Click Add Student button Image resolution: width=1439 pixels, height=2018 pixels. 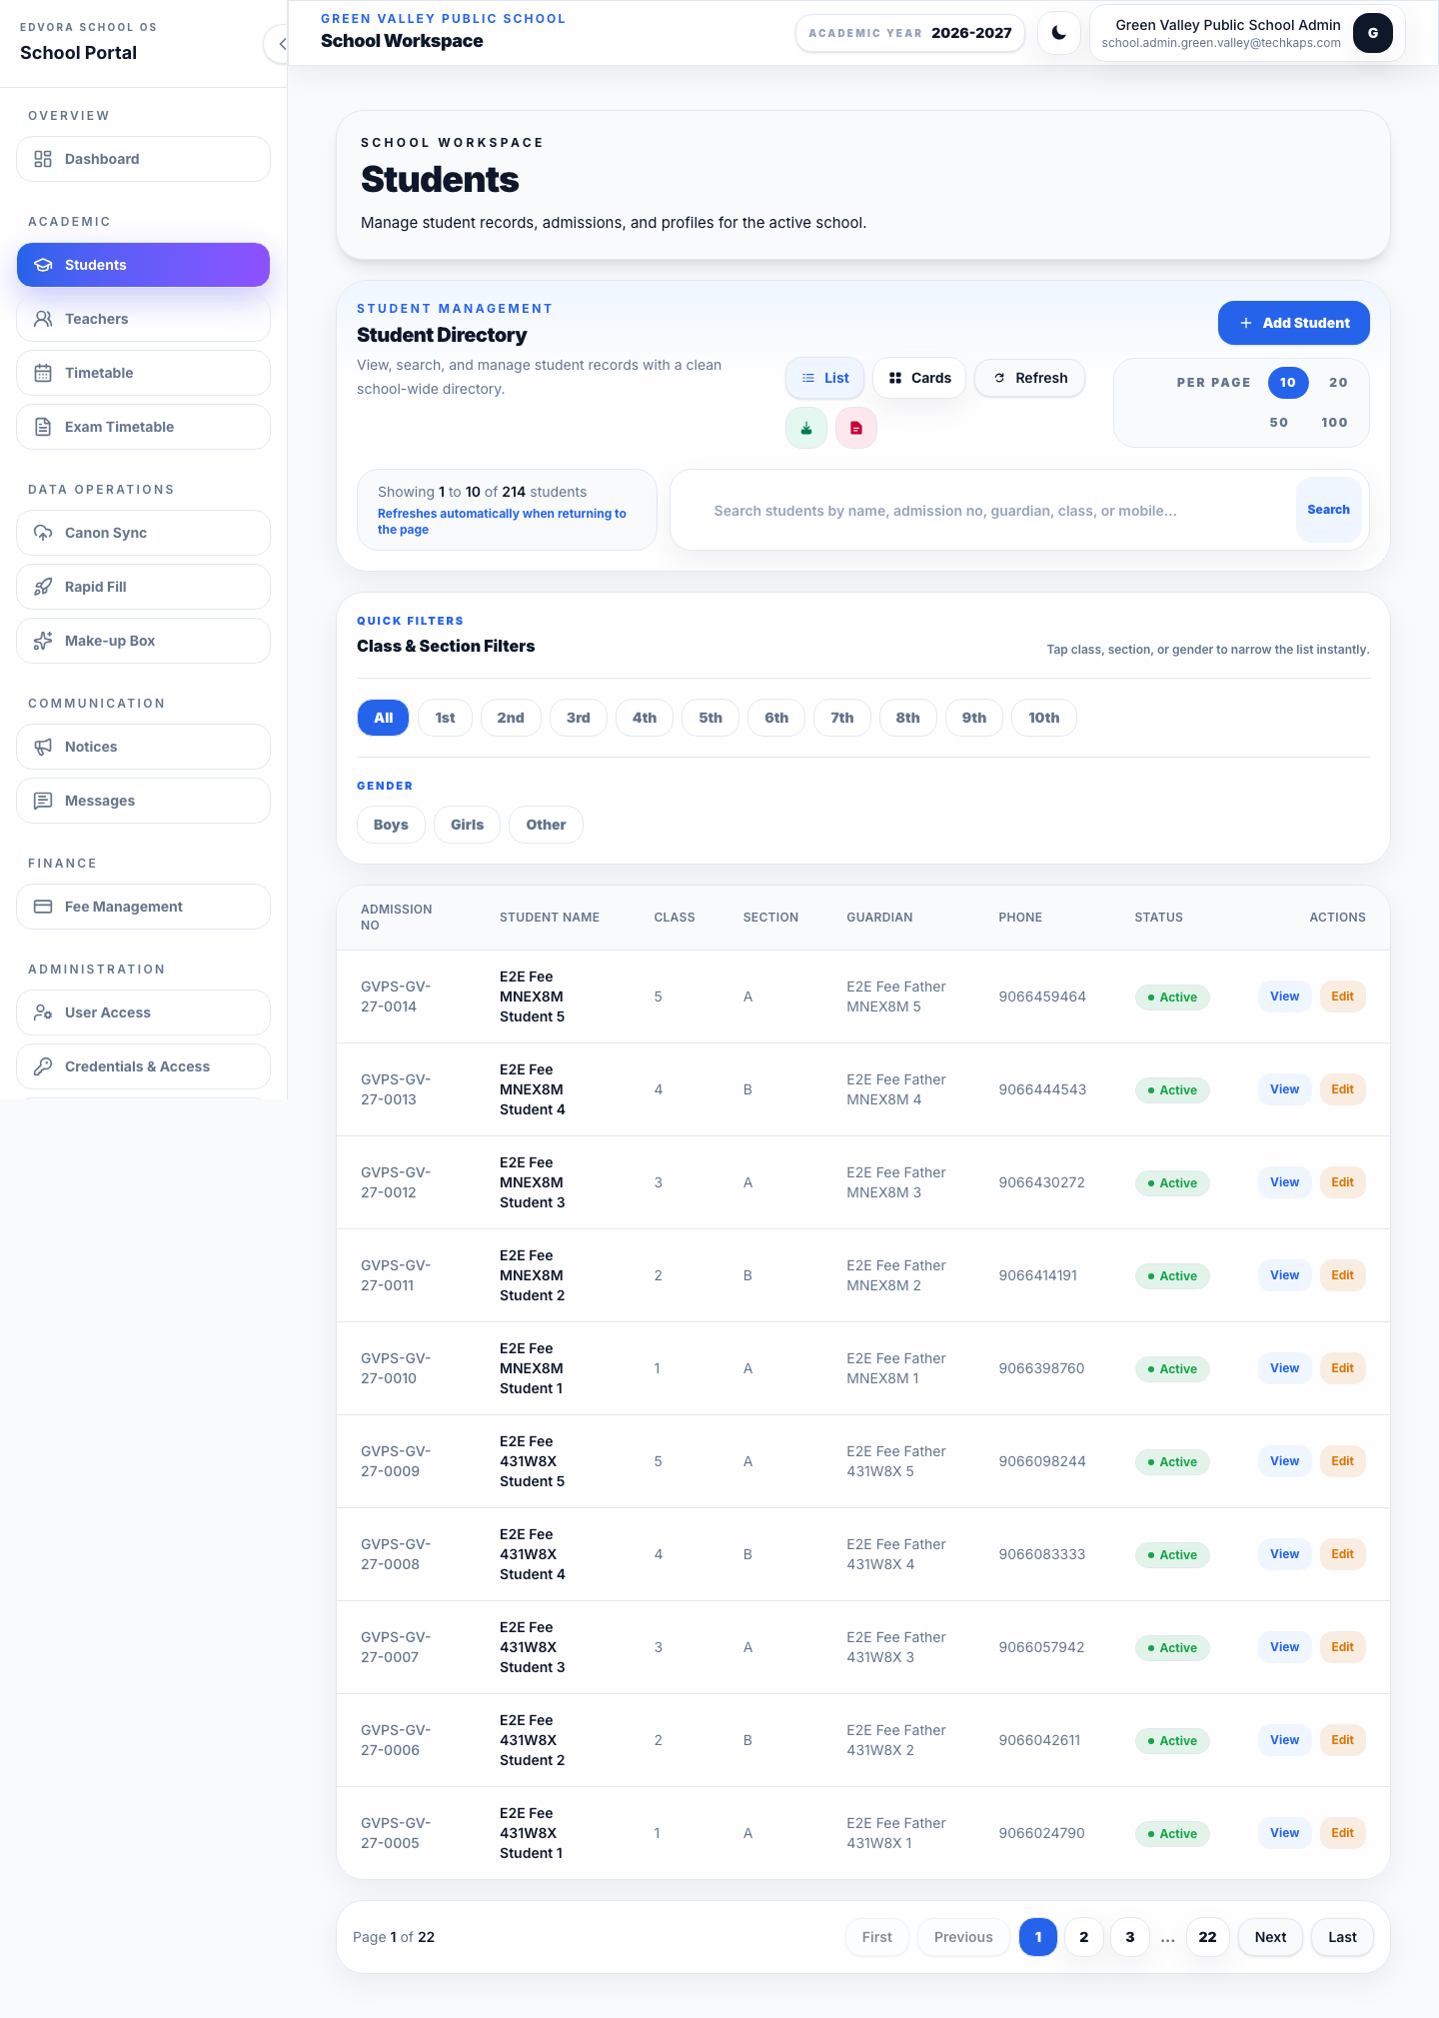click(1293, 323)
